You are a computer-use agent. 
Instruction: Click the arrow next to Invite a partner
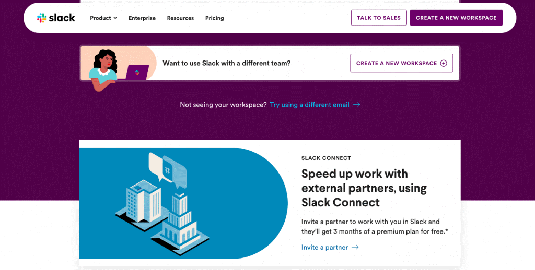click(355, 247)
